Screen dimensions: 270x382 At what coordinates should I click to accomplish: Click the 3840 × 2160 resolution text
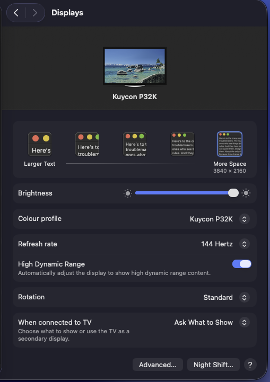coord(230,171)
